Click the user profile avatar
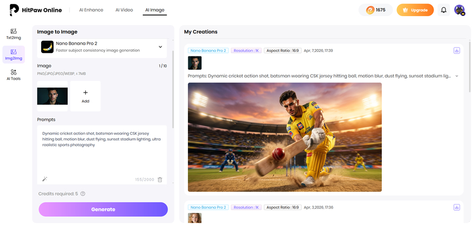The image size is (476, 228). (x=459, y=10)
